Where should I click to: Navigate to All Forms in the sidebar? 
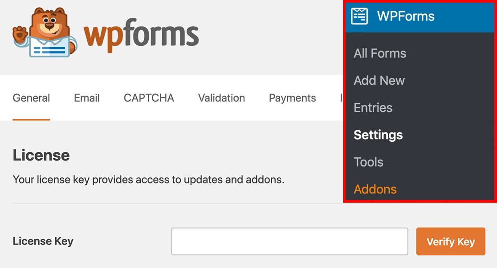tap(379, 53)
